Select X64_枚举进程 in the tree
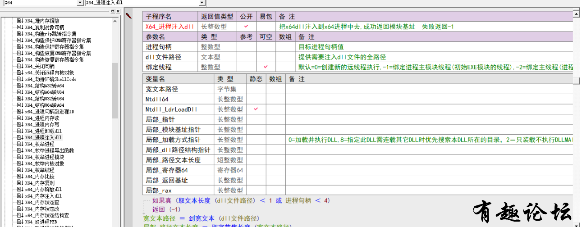The width and height of the screenshot is (582, 227). click(x=39, y=144)
